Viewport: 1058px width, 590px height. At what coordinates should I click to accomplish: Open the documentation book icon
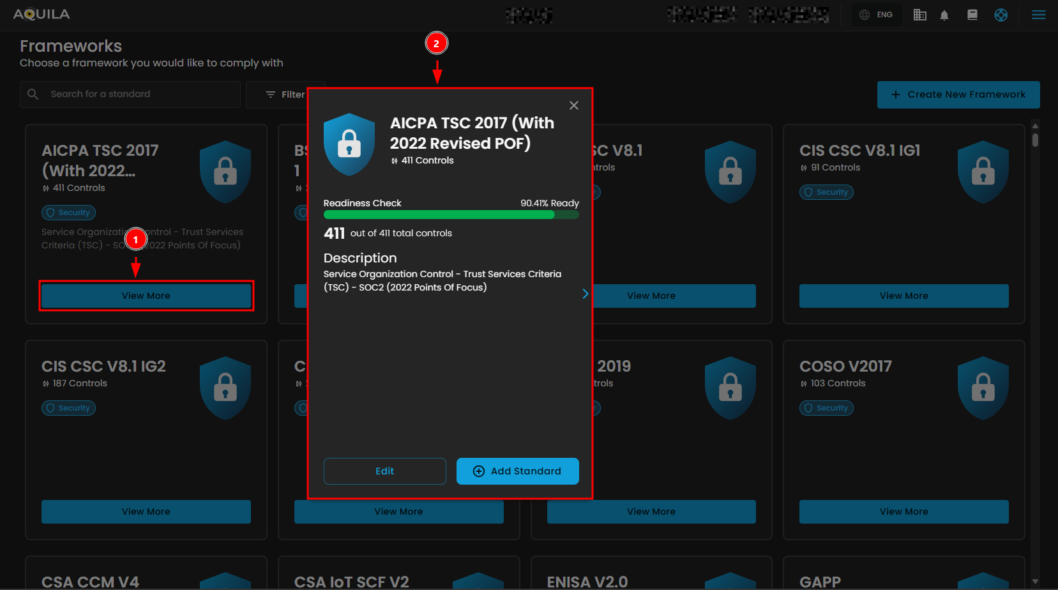pyautogui.click(x=972, y=15)
